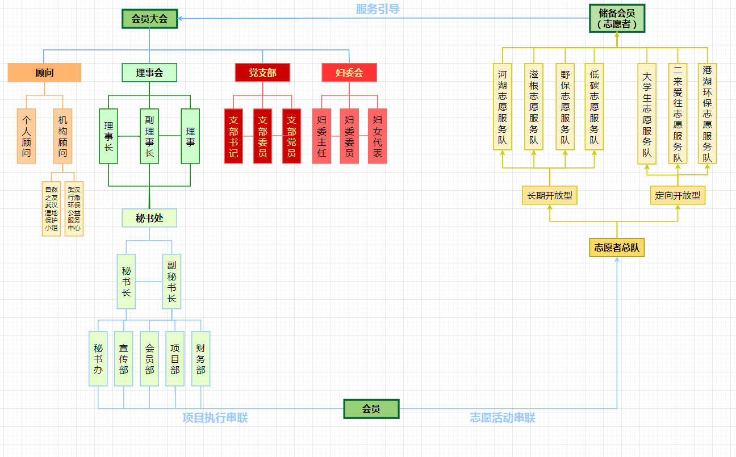Click the 会员部 department box
Viewport: 736px width, 457px height.
pos(149,359)
